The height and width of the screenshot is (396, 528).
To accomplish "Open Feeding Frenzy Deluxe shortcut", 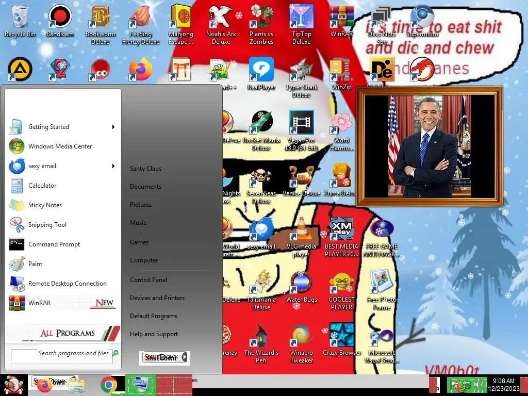I will tap(140, 25).
